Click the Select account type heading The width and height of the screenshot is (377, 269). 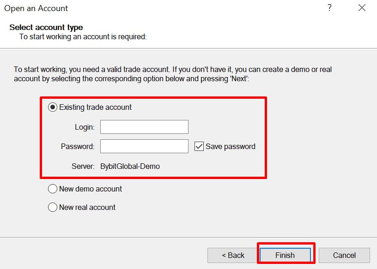click(46, 27)
